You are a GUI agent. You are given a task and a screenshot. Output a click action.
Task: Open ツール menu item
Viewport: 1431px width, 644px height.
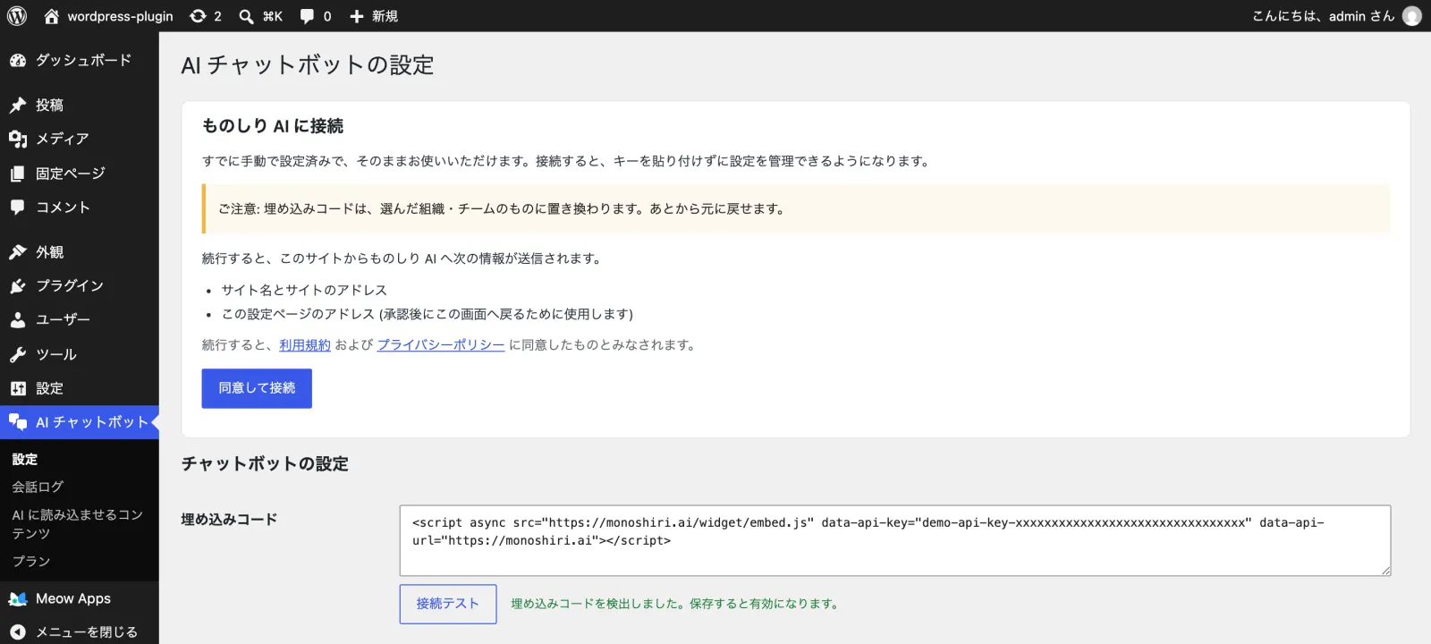(80, 354)
